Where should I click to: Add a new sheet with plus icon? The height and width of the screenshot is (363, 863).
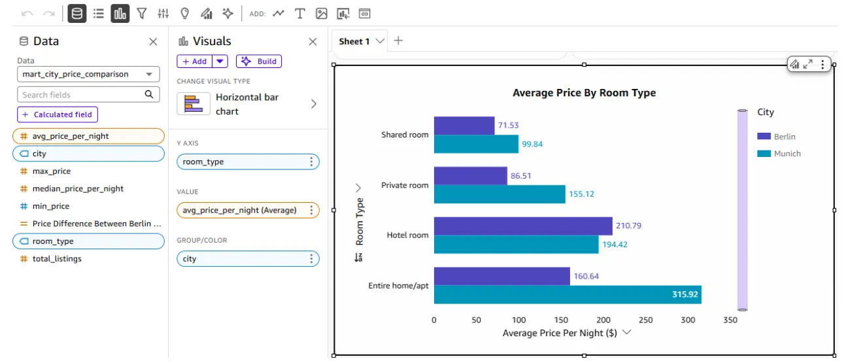[398, 41]
